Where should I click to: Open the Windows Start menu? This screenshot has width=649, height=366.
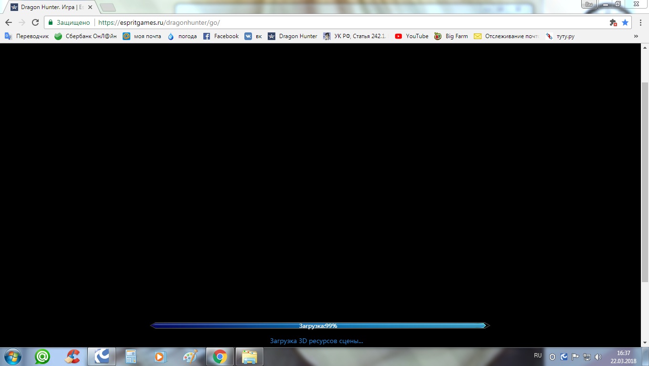point(12,356)
